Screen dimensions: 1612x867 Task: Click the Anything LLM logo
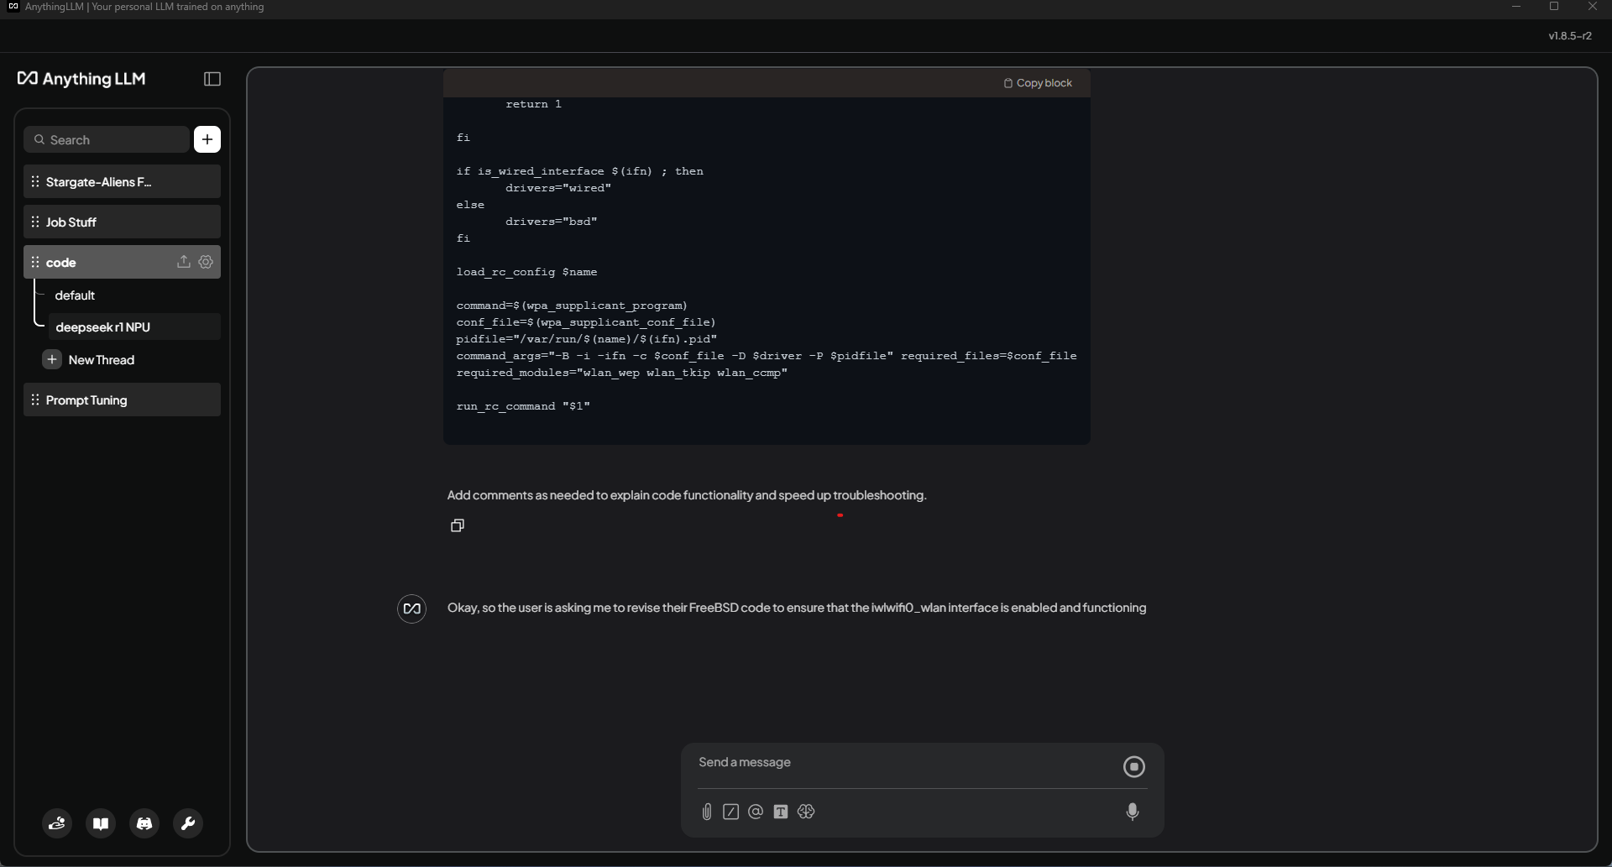pyautogui.click(x=81, y=79)
